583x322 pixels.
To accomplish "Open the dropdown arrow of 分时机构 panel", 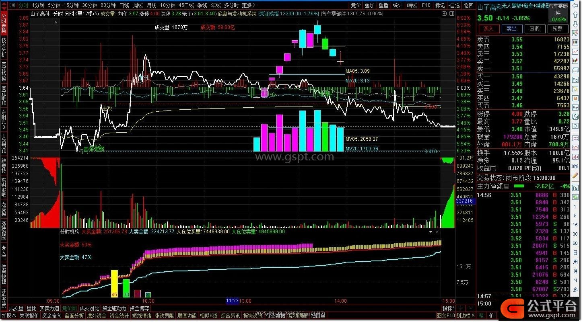I will pos(430,232).
